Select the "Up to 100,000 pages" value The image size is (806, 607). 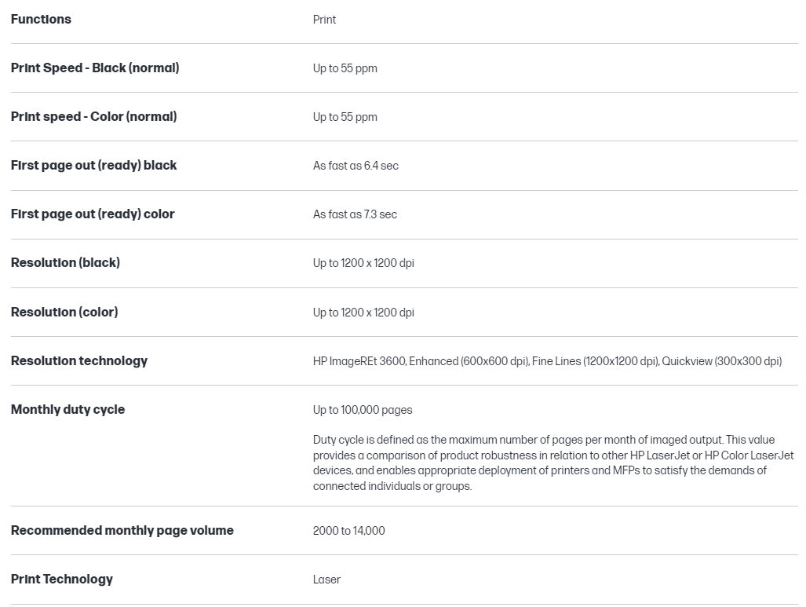363,410
